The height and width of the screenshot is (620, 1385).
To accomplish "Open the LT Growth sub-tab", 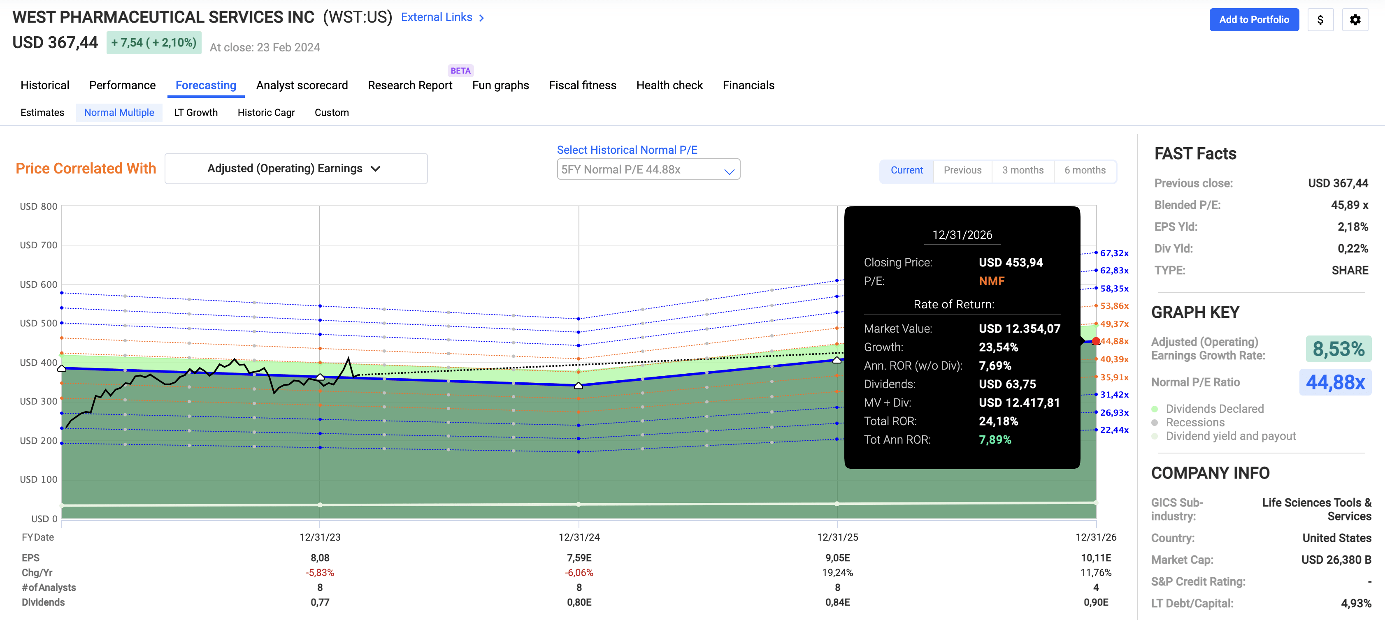I will pos(196,113).
